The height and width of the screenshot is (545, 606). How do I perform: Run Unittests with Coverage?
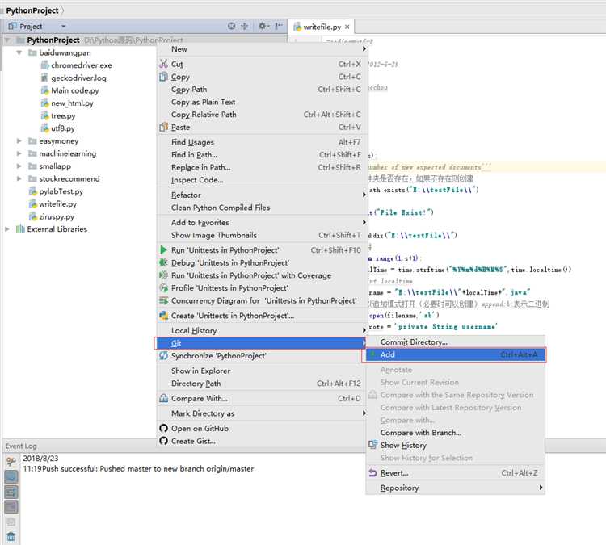[x=262, y=275]
